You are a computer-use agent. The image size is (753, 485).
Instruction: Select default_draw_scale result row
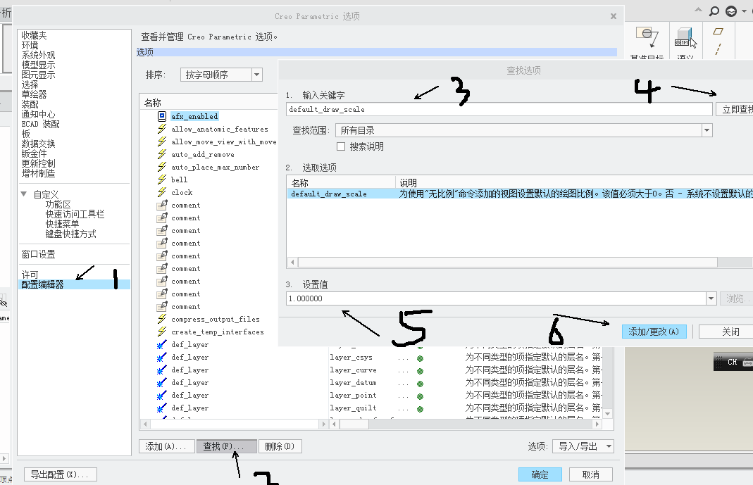[x=520, y=194]
